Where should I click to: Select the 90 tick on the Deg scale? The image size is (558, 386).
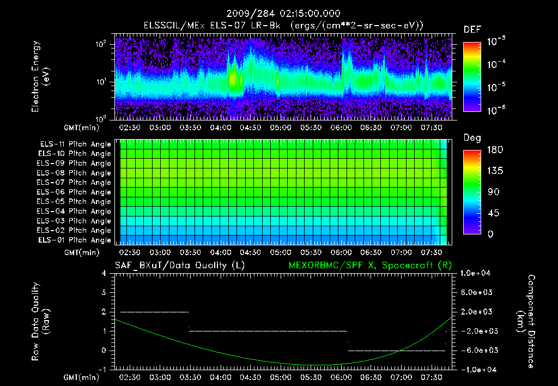point(494,192)
